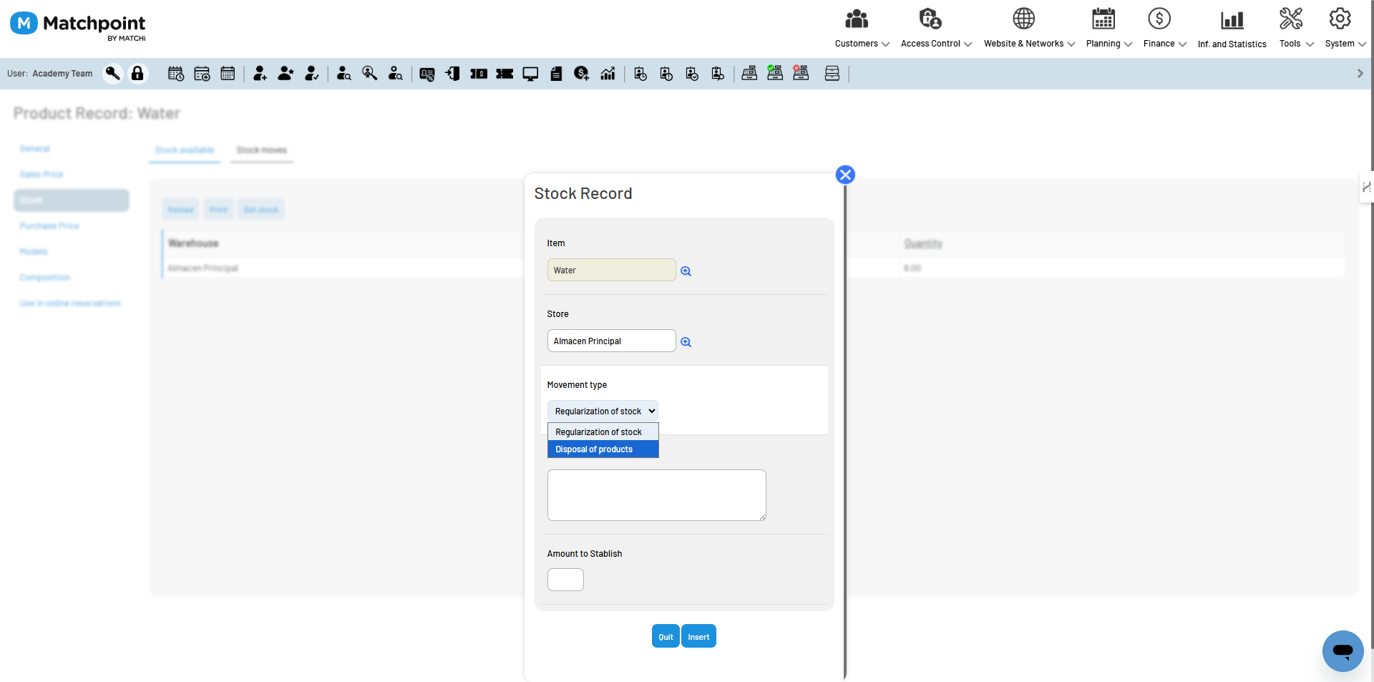Click the empty comments text area

(656, 495)
